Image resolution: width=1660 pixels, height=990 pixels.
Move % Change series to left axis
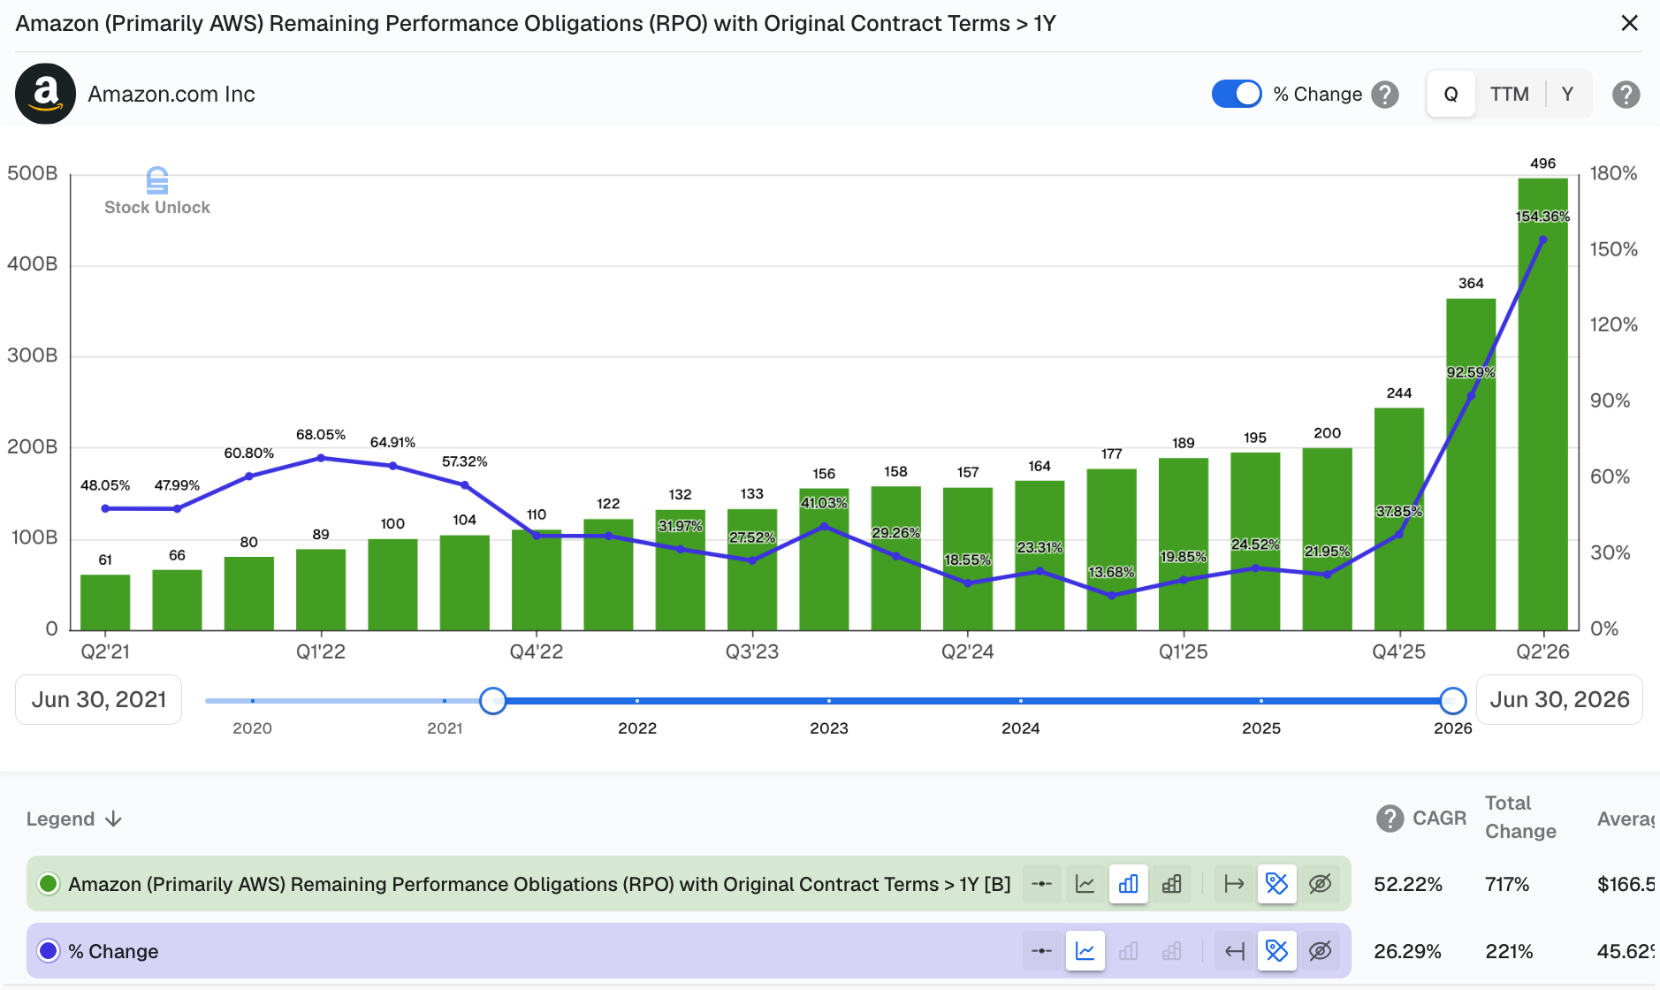pos(1234,951)
